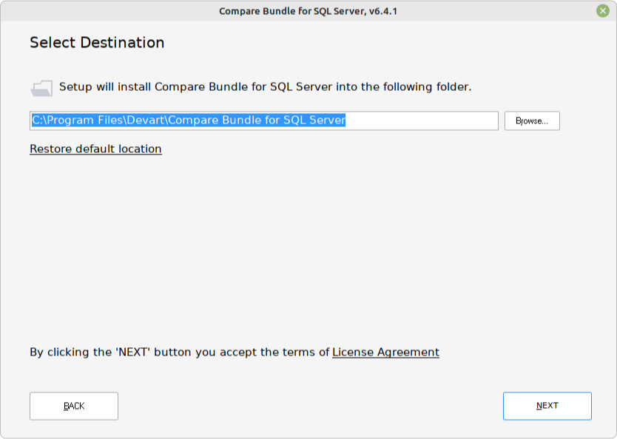Screen dimensions: 617x439
Task: Click the installation folder path field
Action: point(264,120)
